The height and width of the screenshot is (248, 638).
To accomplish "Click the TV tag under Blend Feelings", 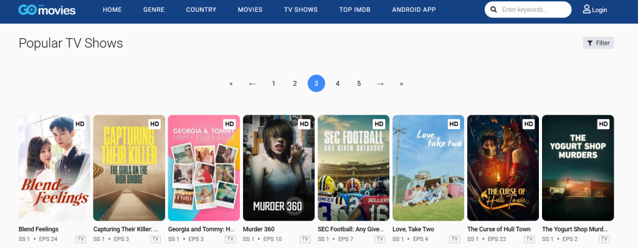I will click(80, 239).
